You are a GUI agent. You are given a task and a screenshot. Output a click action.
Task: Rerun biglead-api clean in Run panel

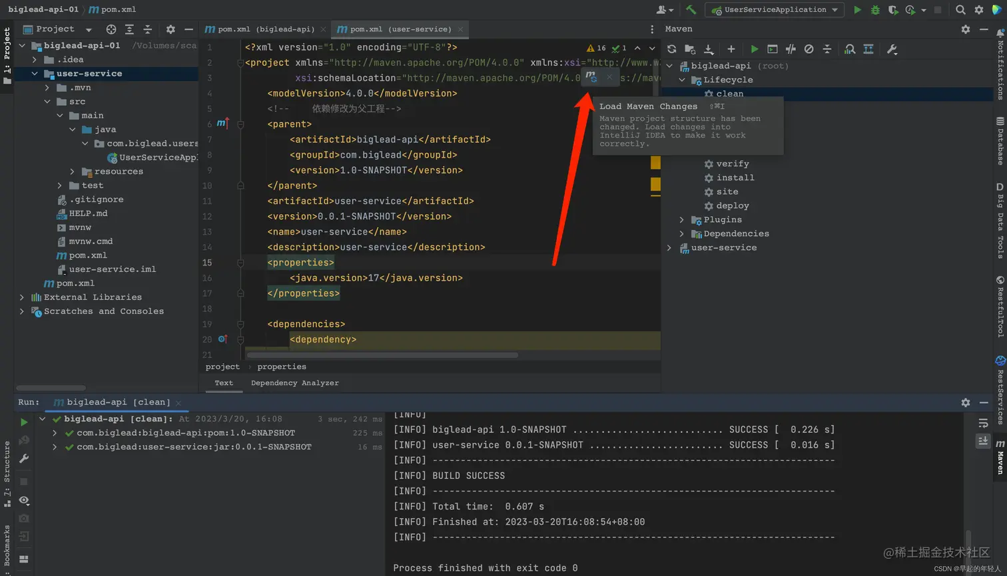click(24, 422)
